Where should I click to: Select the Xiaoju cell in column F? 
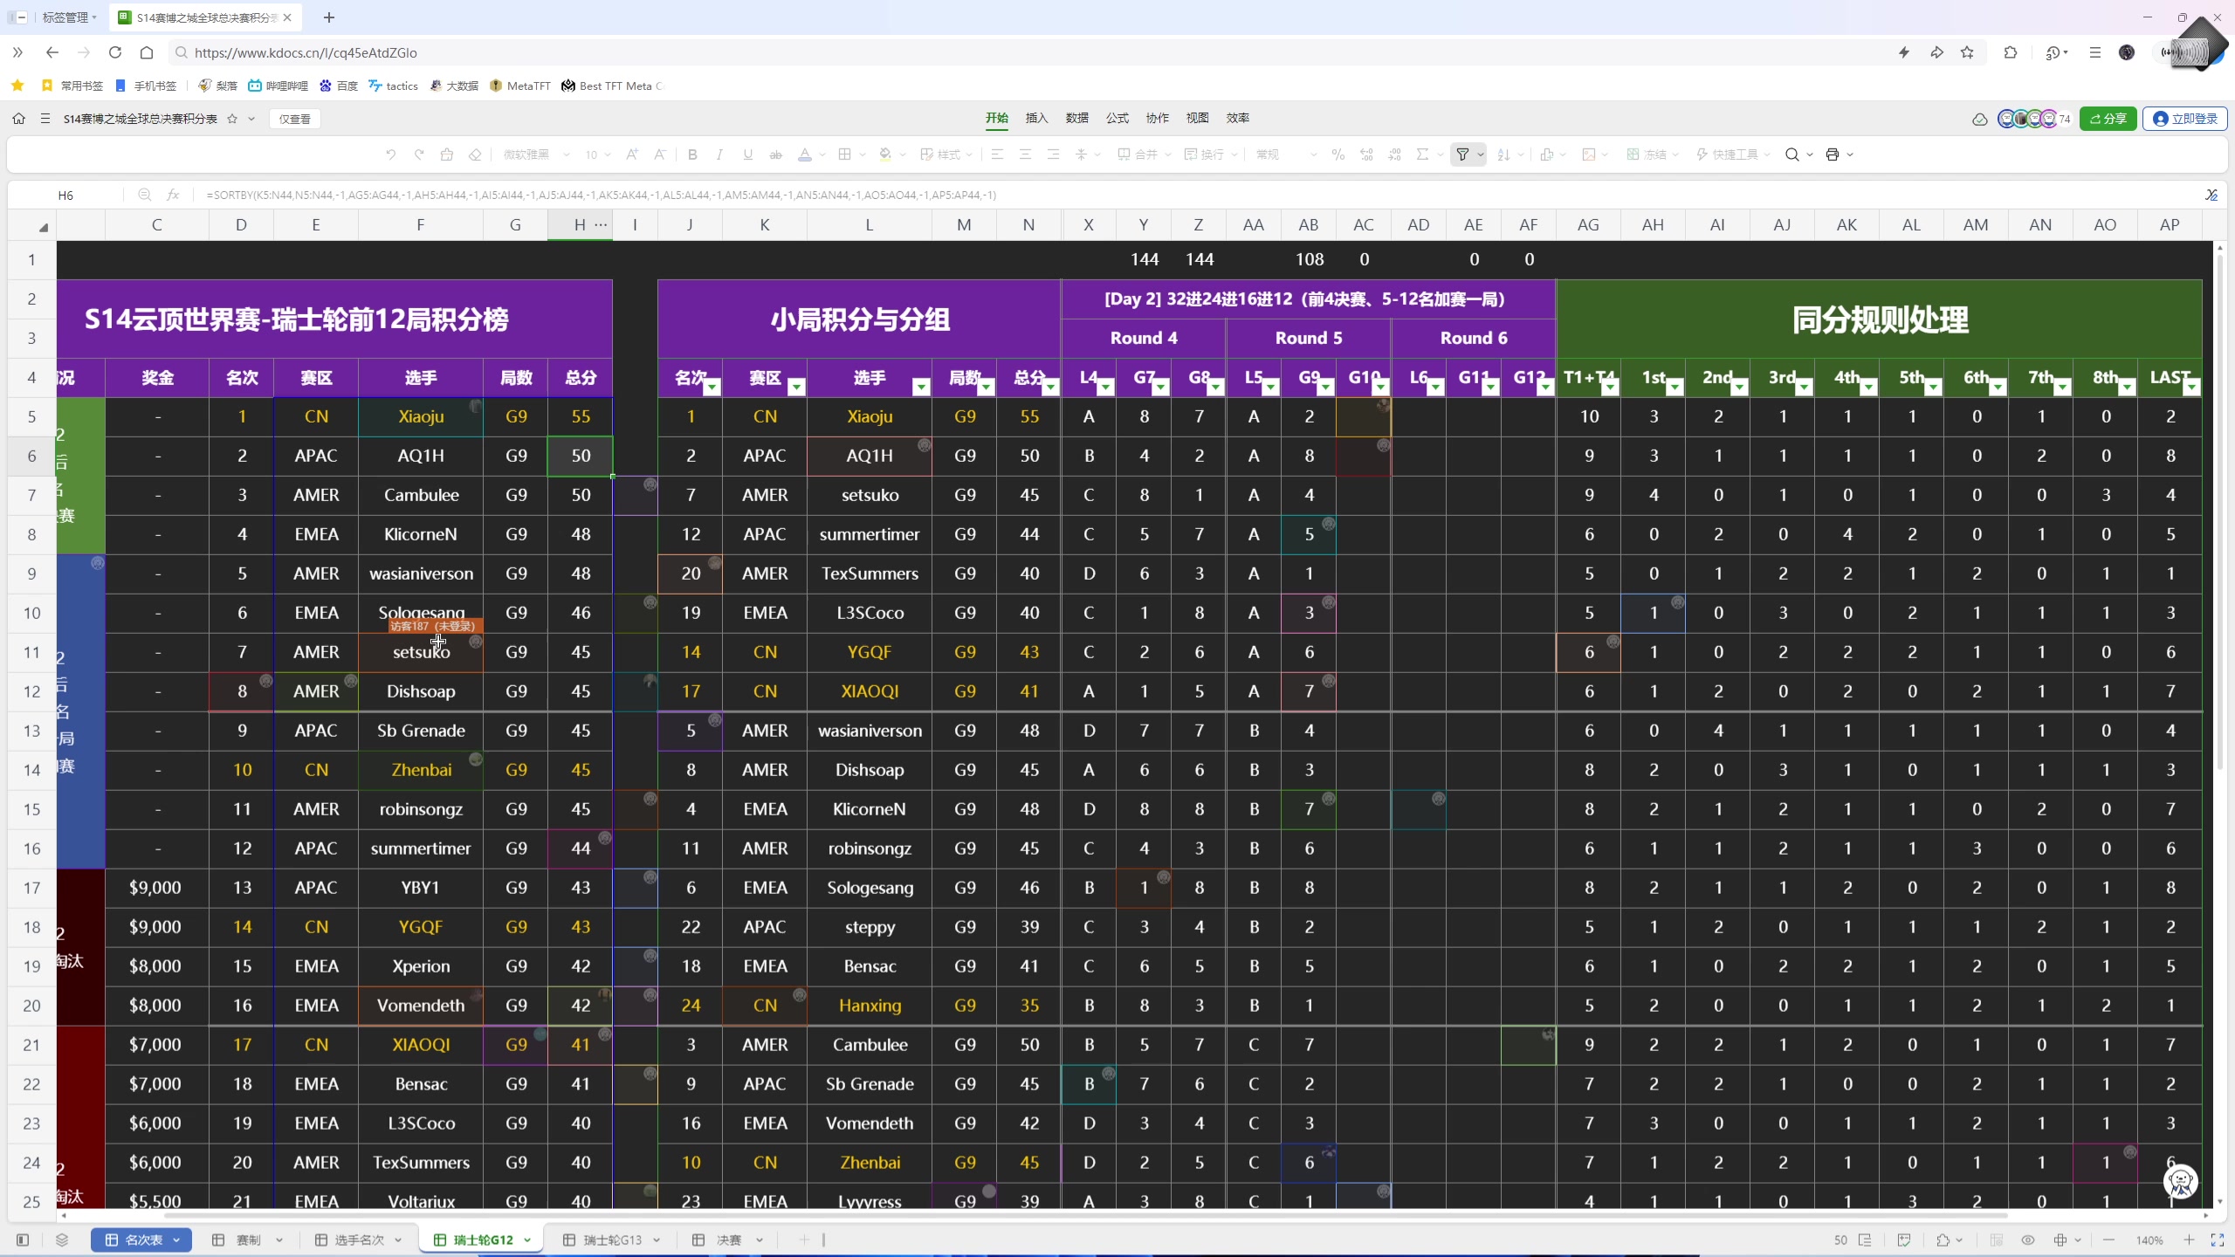point(421,416)
